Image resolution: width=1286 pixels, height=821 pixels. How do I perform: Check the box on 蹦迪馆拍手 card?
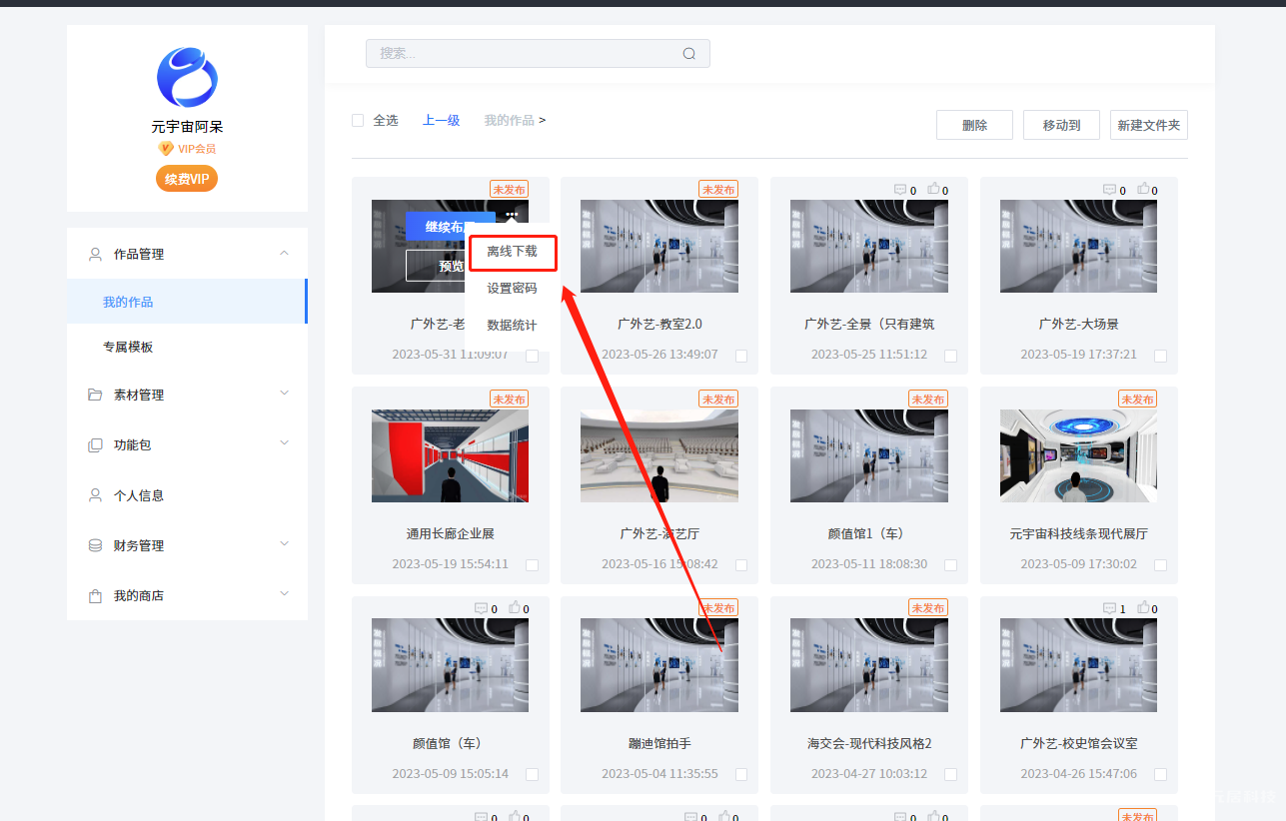point(741,775)
